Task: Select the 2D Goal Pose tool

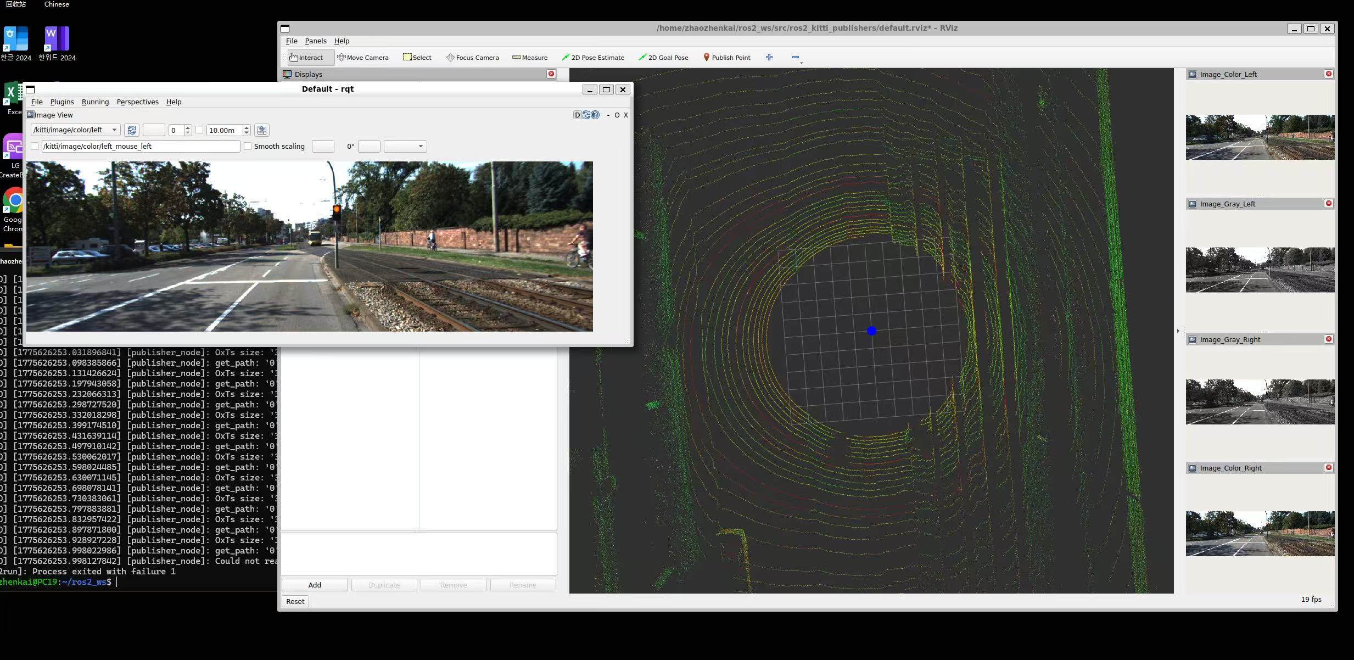Action: tap(663, 57)
